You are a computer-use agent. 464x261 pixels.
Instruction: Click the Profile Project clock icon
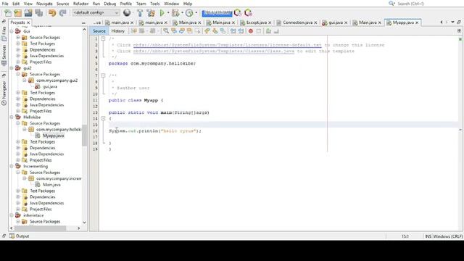(x=189, y=13)
